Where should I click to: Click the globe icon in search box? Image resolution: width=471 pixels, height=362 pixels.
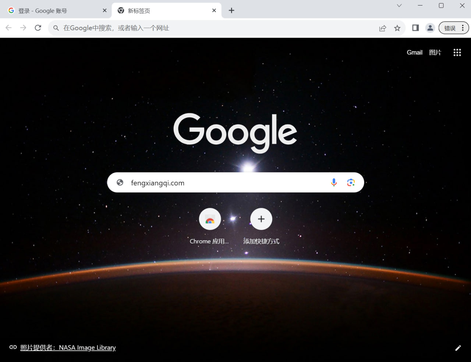tap(120, 182)
